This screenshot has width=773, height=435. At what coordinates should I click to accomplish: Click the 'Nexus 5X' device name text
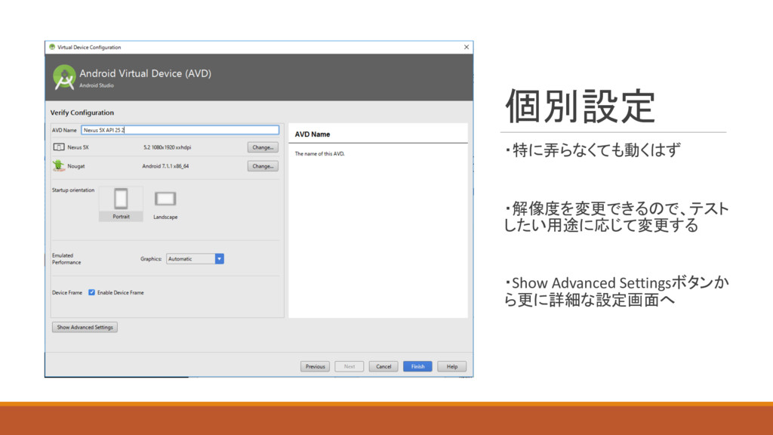[x=78, y=147]
